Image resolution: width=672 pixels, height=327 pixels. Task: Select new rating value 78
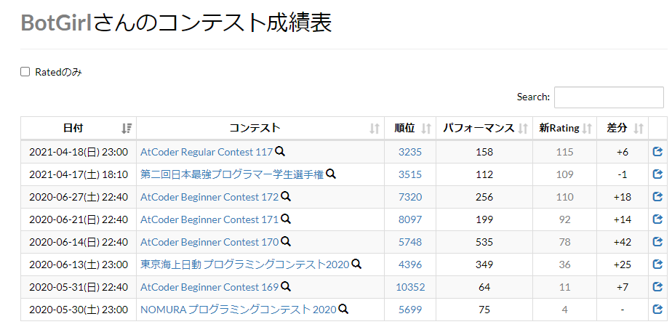(x=564, y=242)
